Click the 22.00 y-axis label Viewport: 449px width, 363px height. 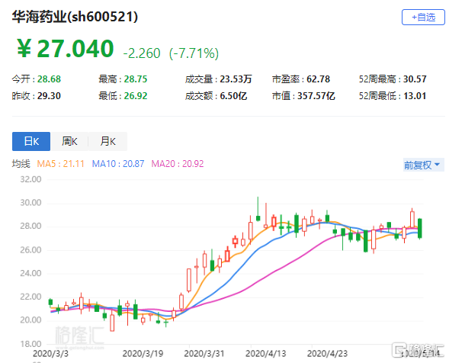pyautogui.click(x=30, y=297)
